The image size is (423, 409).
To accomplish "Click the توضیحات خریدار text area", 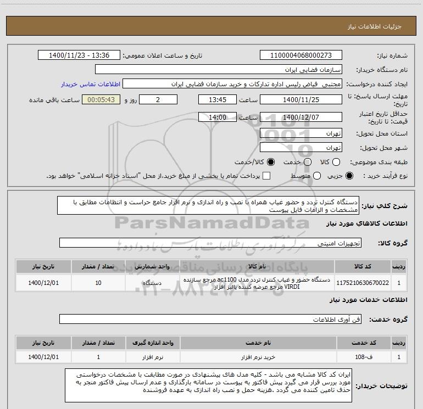I will (x=208, y=385).
